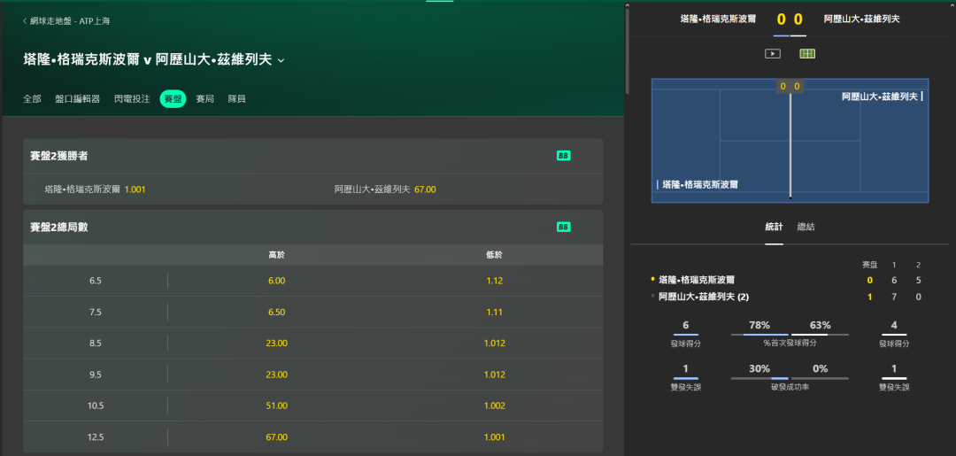Viewport: 956px width, 456px height.
Task: Bet on 塔隆•格瑞克斯波爾 at 1.001
Action: 95,189
